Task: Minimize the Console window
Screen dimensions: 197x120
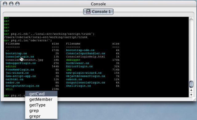Action: (x=11, y=4)
